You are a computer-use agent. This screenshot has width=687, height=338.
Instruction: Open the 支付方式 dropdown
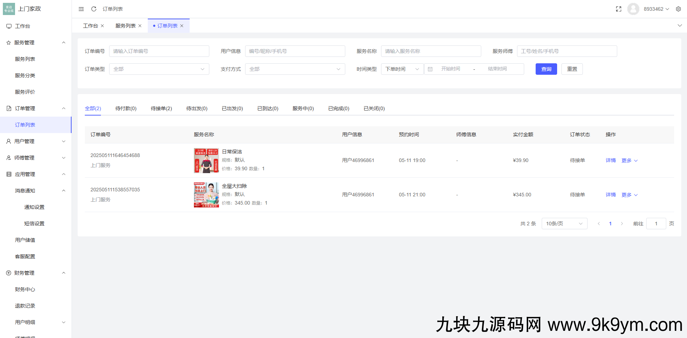tap(295, 69)
